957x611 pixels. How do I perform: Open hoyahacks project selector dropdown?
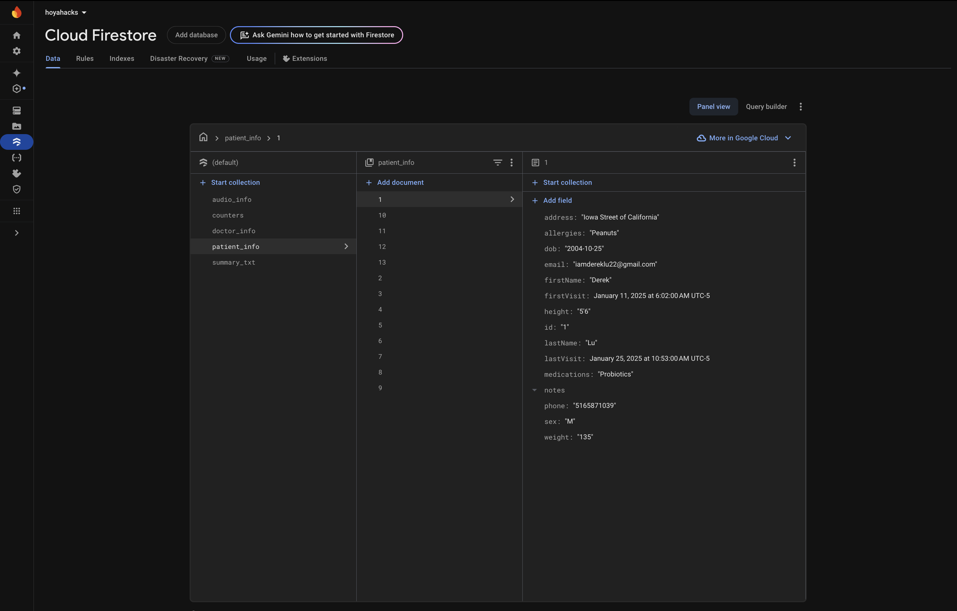pos(66,12)
